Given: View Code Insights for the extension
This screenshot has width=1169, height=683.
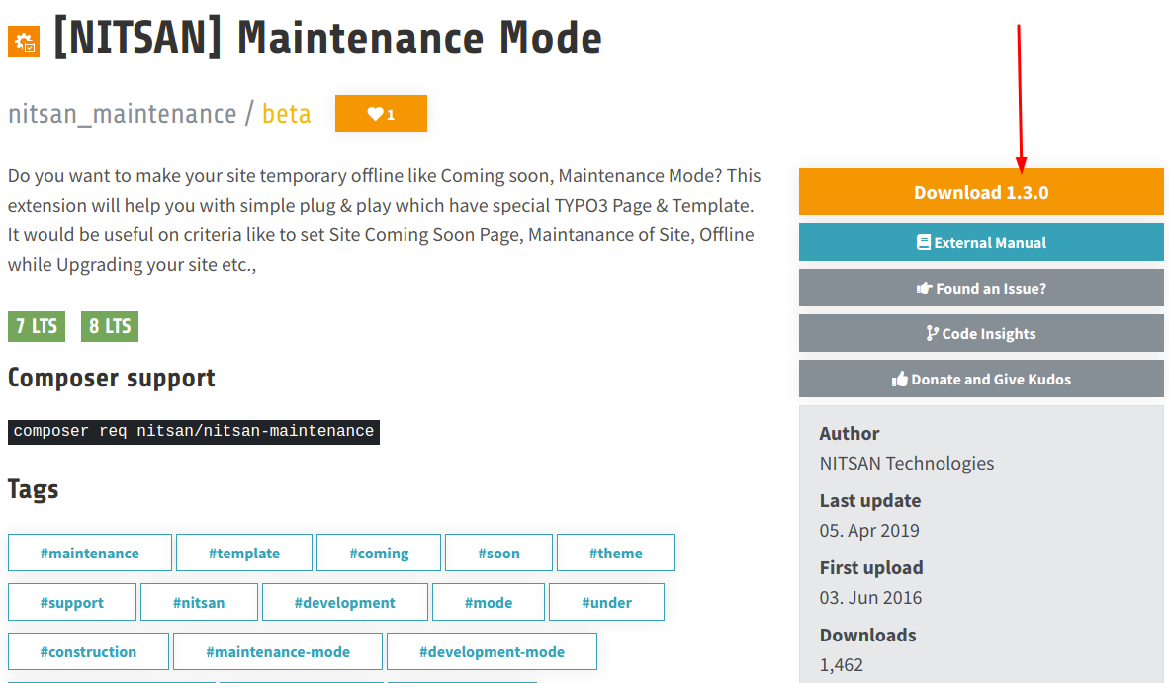Looking at the screenshot, I should click(x=980, y=333).
